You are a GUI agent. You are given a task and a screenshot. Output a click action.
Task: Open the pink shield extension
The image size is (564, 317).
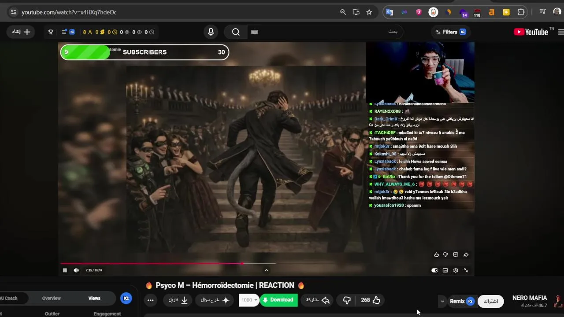tap(419, 12)
